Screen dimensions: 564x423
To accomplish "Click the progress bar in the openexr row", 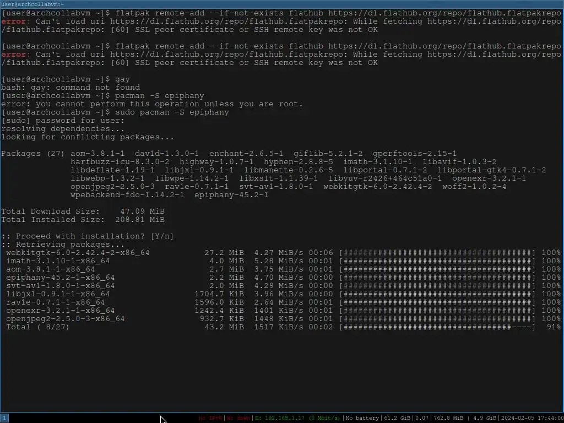I will 437,311.
